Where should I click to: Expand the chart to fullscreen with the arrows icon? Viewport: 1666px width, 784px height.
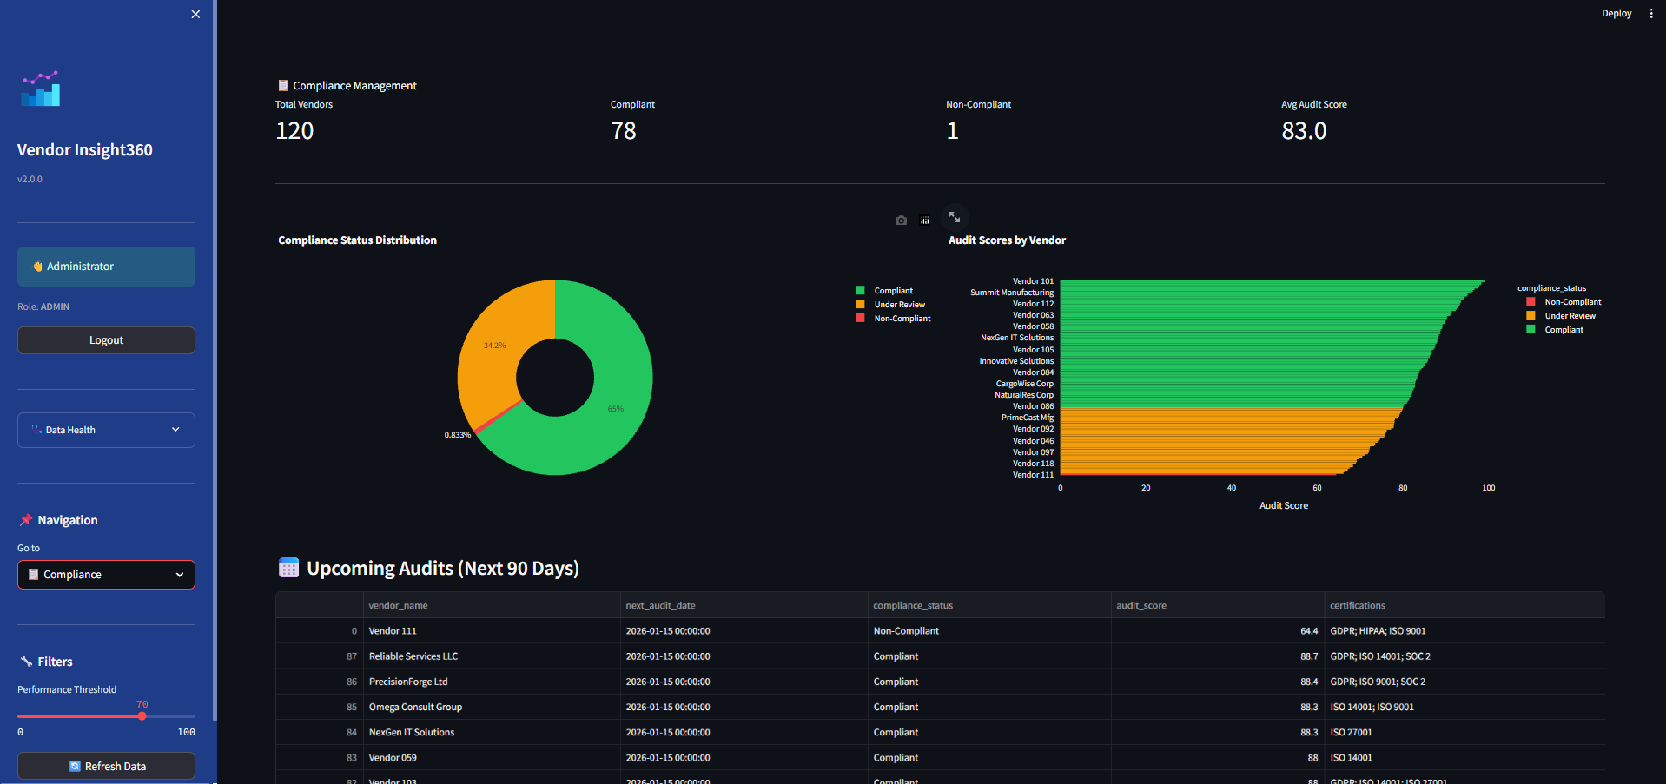tap(955, 217)
